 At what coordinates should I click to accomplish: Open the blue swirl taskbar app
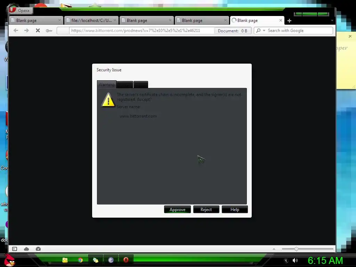click(x=111, y=260)
